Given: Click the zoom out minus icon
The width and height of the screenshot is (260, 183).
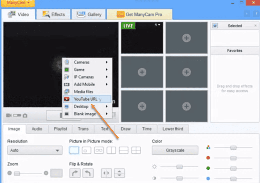Looking at the screenshot, I should tap(10, 173).
